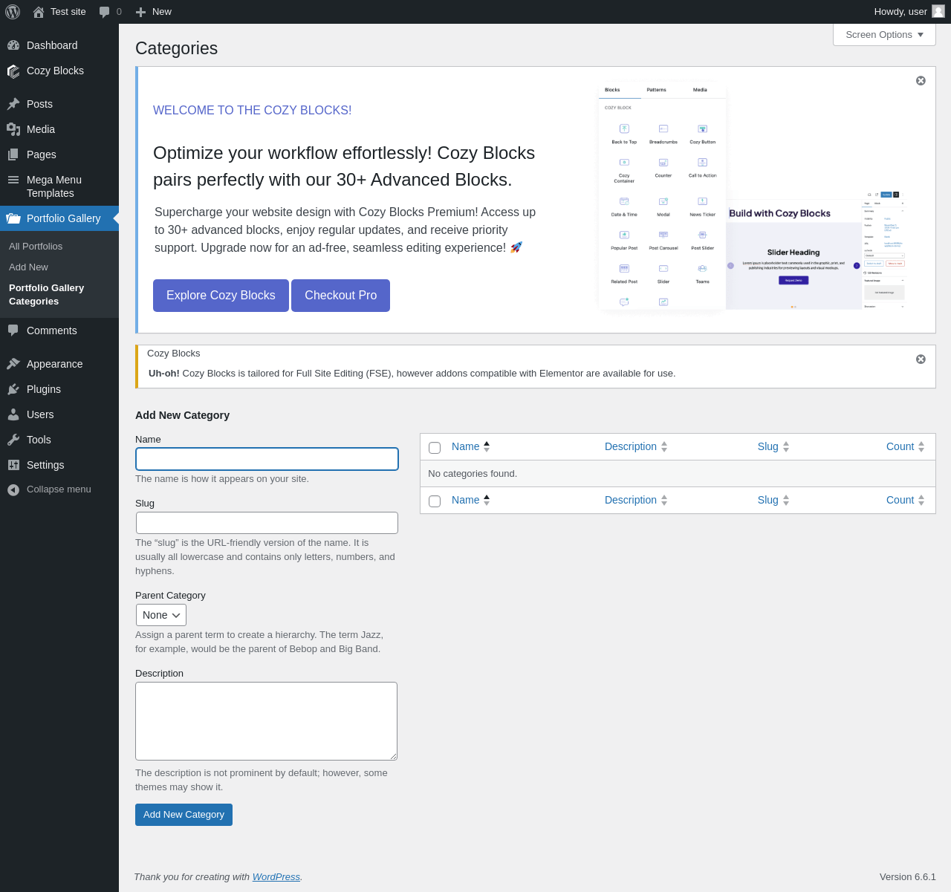This screenshot has height=892, width=951.
Task: Click the Test site link in admin bar
Action: click(x=68, y=12)
